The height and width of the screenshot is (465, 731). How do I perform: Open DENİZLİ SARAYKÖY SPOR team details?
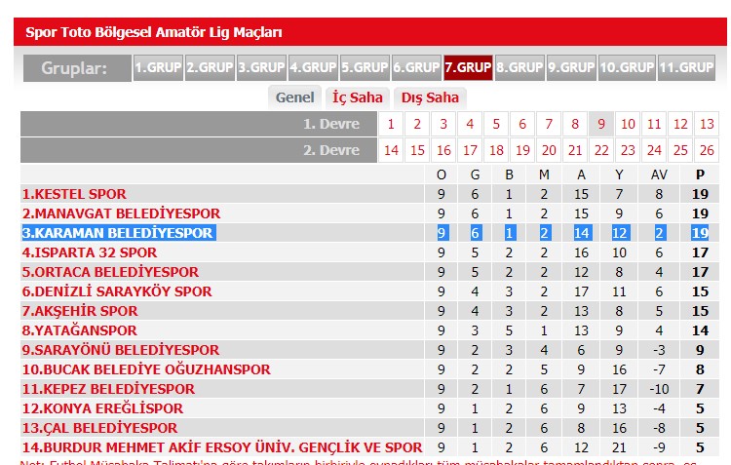117,291
